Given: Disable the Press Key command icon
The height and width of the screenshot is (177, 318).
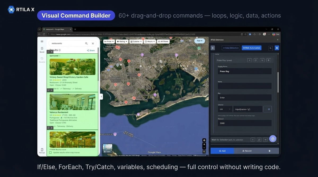Looking at the screenshot, I should pyautogui.click(x=262, y=60).
